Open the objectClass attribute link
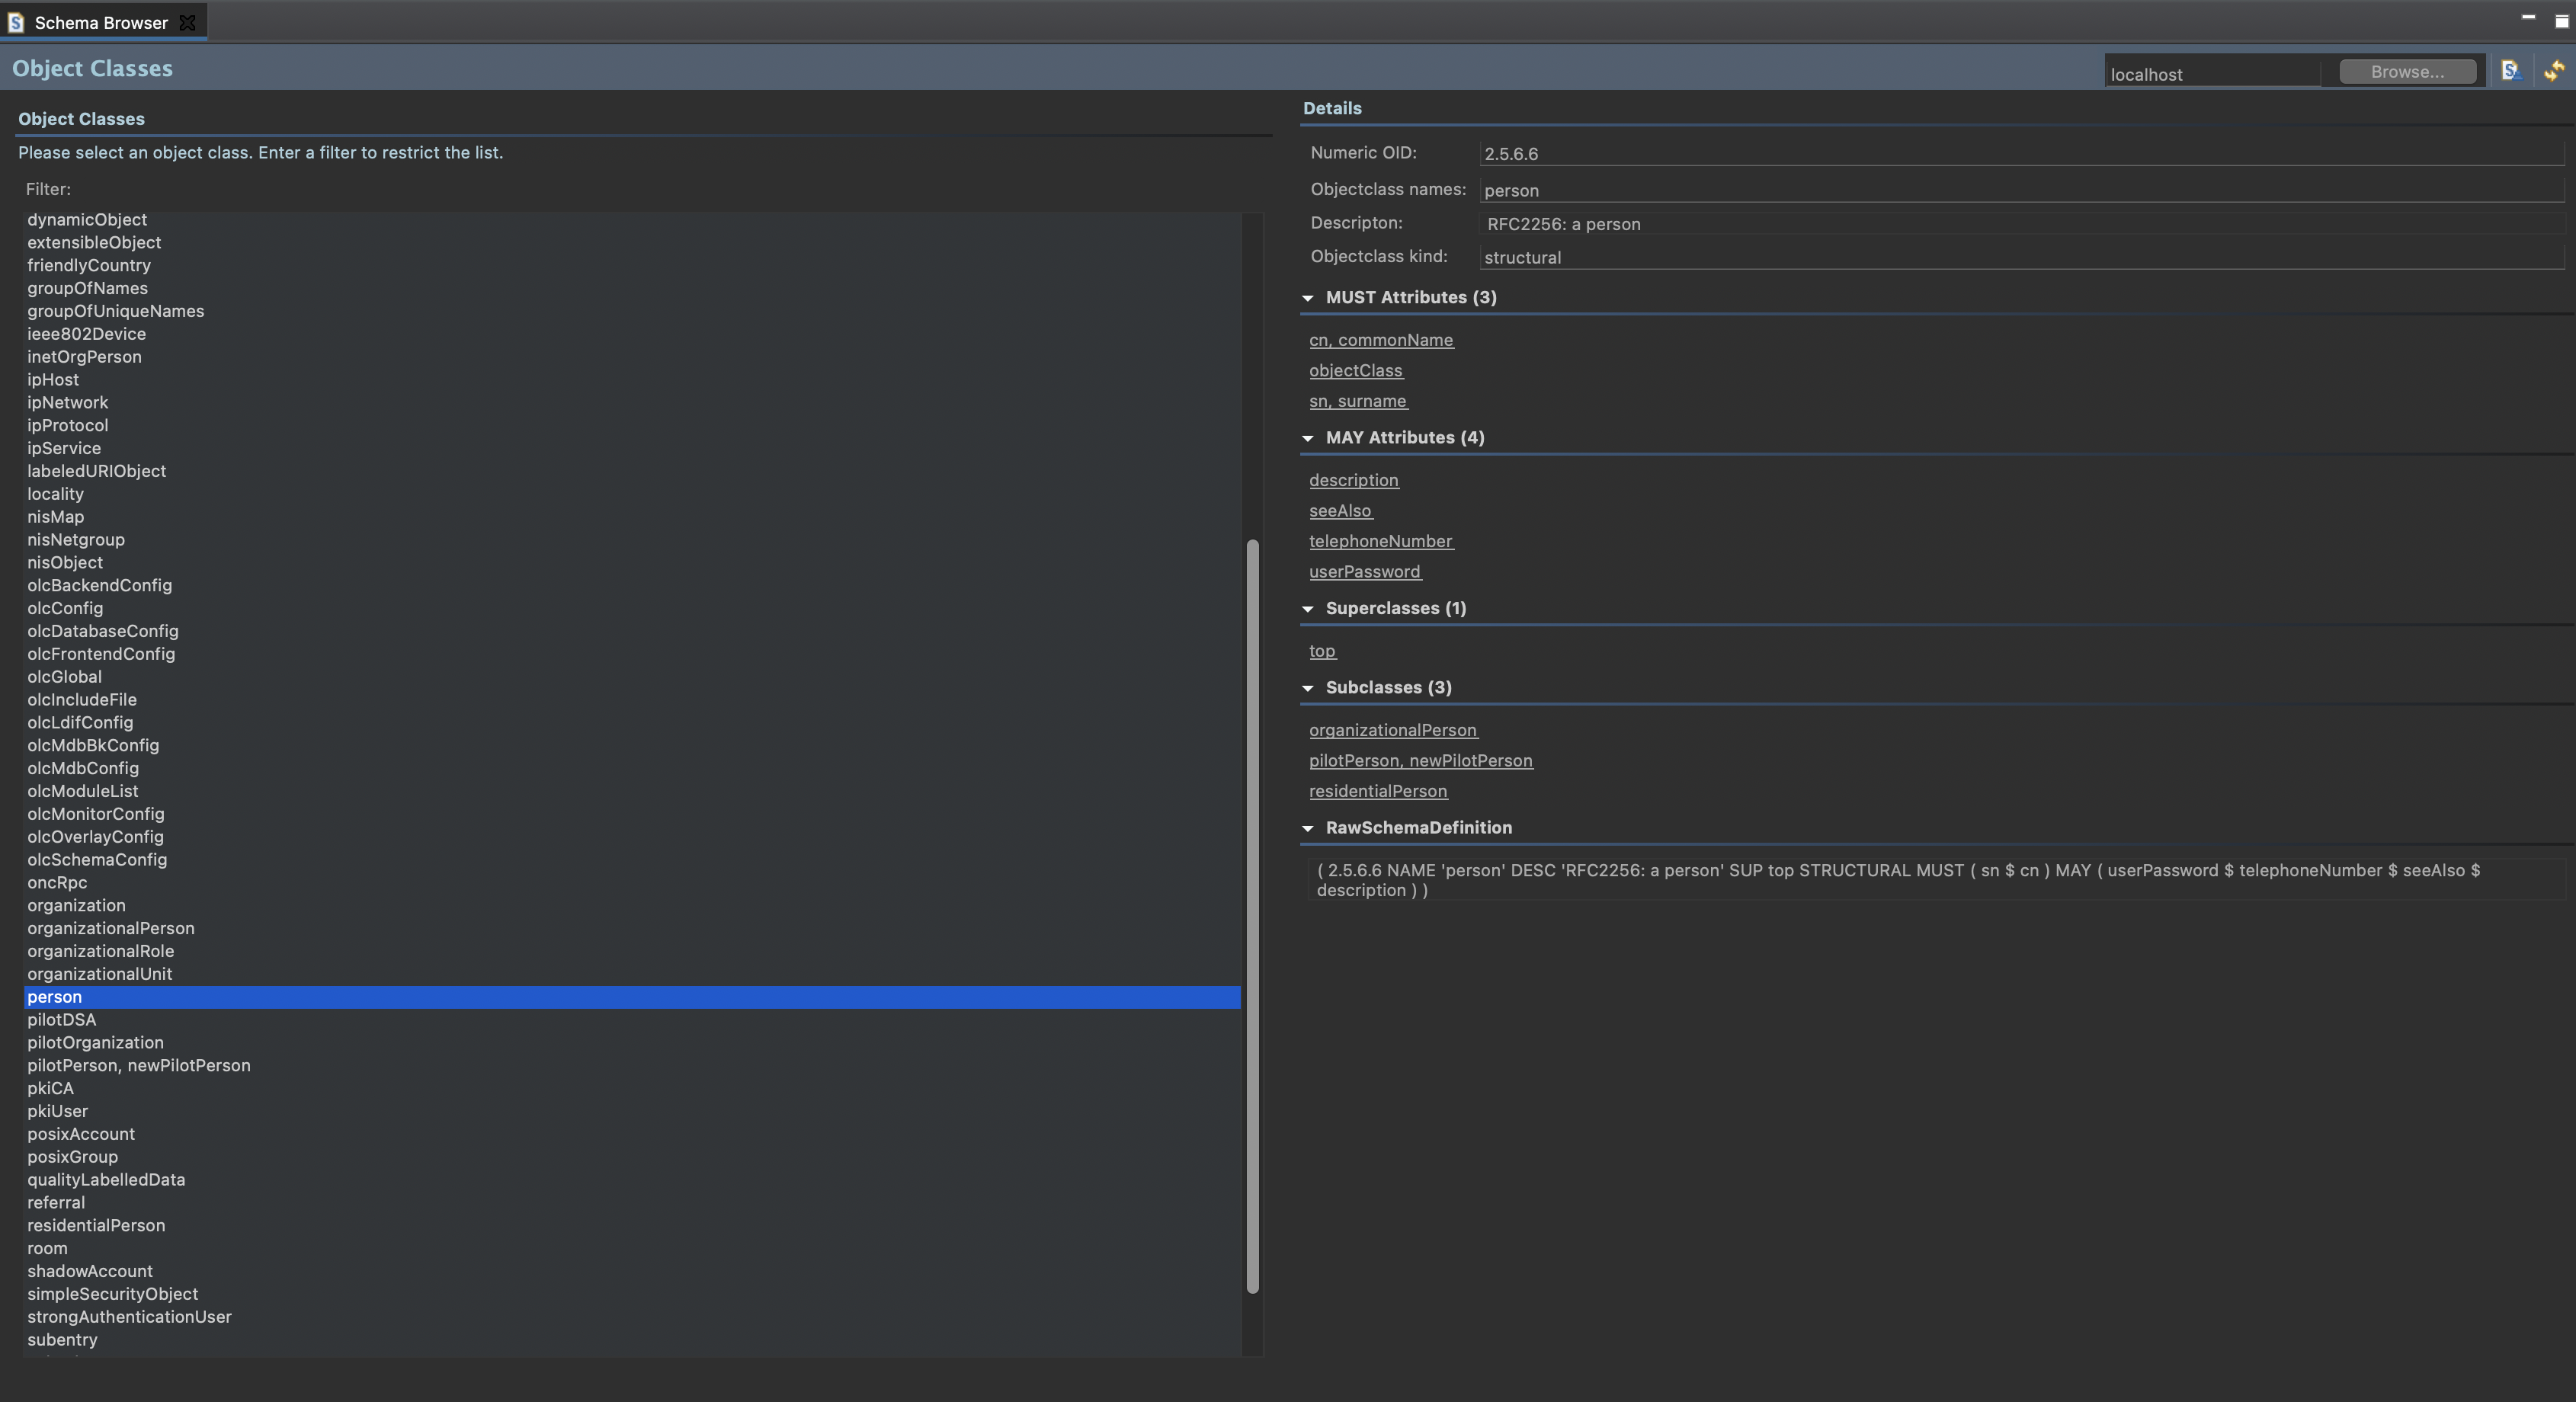 pyautogui.click(x=1356, y=370)
